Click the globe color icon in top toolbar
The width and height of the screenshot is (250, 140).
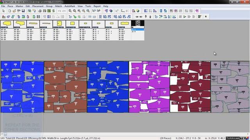click(138, 11)
